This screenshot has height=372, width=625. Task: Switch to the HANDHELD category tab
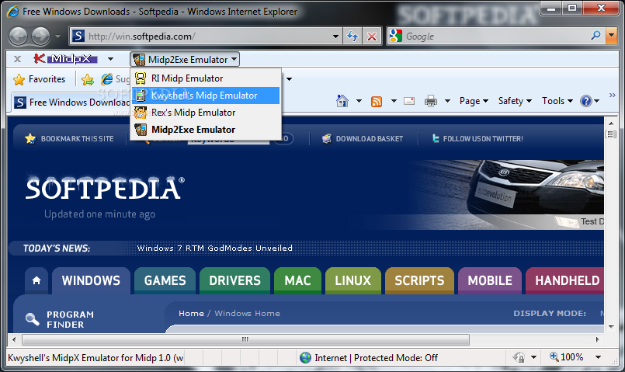[x=565, y=280]
